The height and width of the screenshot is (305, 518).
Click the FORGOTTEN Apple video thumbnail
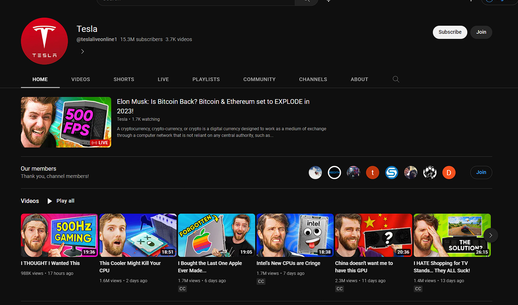pos(217,235)
